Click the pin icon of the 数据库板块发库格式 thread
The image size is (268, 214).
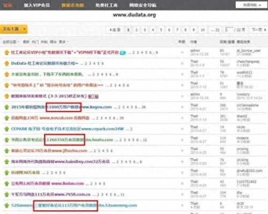(6, 96)
